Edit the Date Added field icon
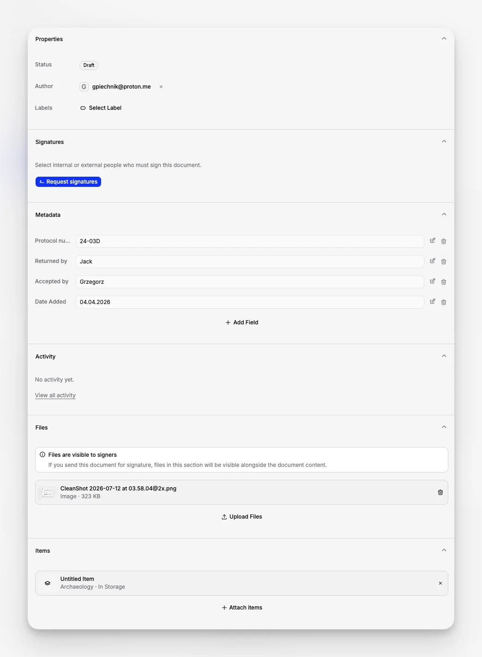 point(433,302)
